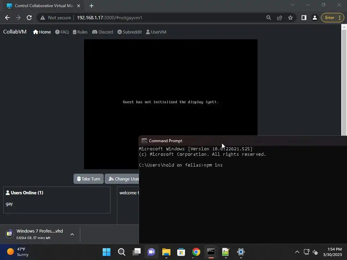Click the CollabVM brand logo text
Image resolution: width=347 pixels, height=260 pixels.
15,32
